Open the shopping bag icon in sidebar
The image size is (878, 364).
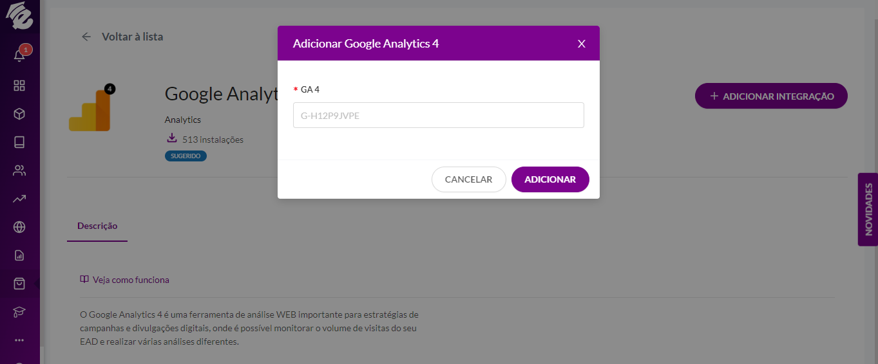pyautogui.click(x=19, y=284)
